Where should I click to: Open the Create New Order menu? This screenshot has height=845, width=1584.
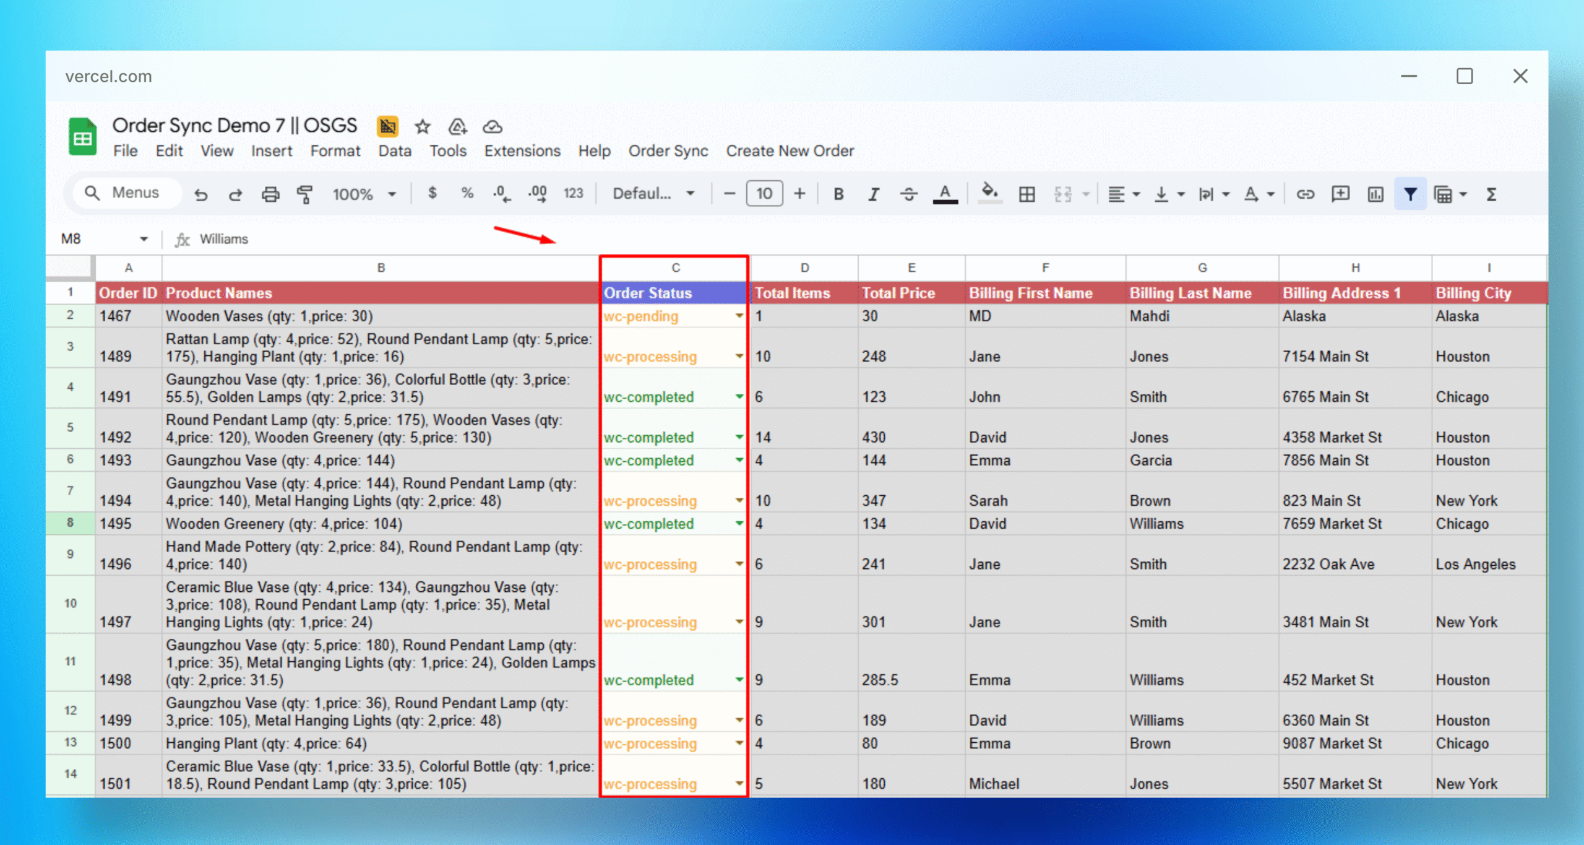tap(790, 151)
